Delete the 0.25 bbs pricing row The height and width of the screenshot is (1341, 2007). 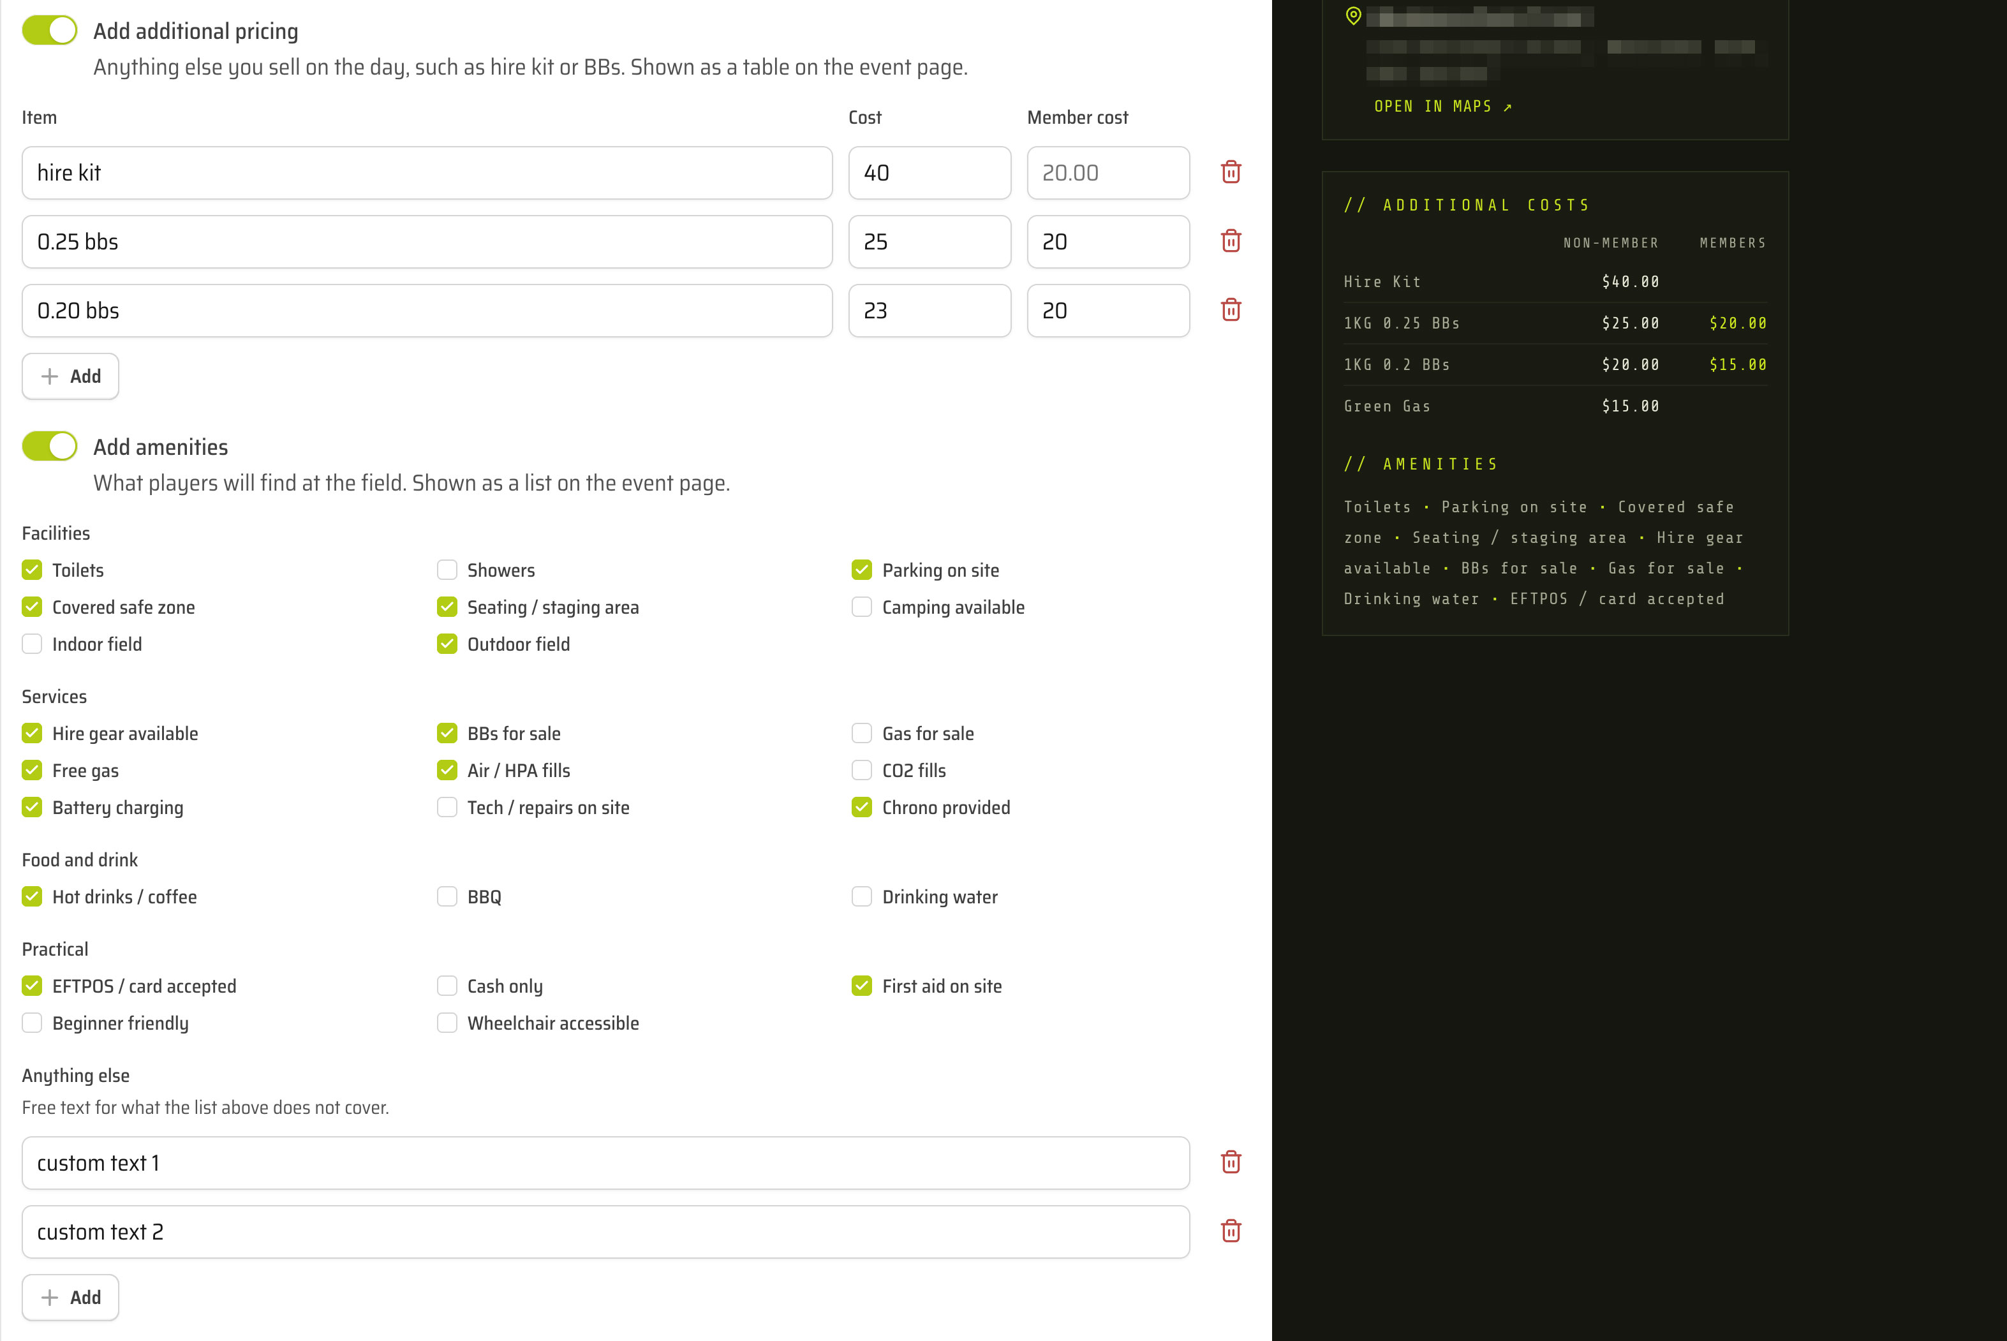[x=1231, y=241]
